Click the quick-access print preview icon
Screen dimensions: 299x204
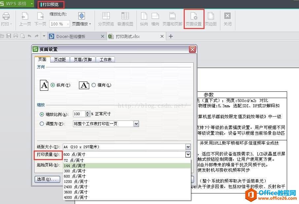[x=23, y=36]
